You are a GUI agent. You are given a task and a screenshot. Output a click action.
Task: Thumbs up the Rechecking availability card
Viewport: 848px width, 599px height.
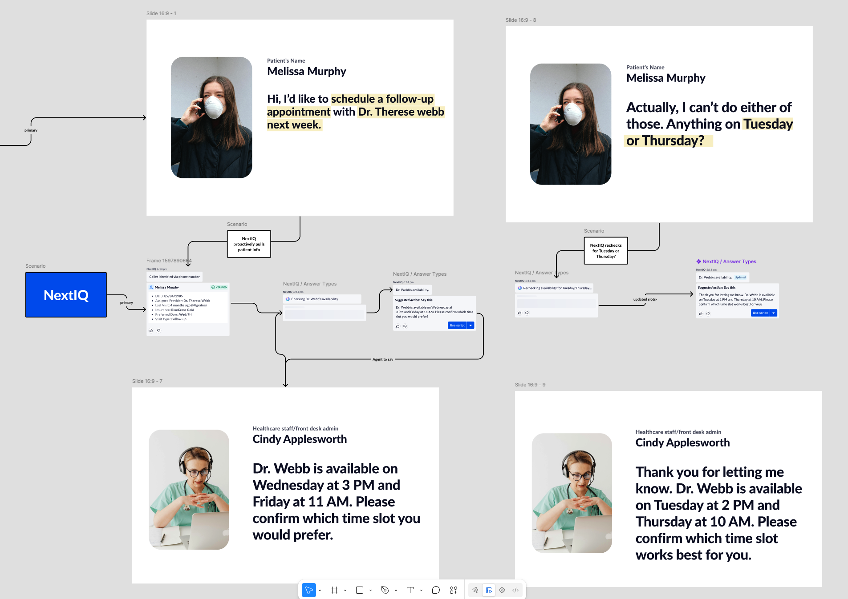[x=519, y=313]
